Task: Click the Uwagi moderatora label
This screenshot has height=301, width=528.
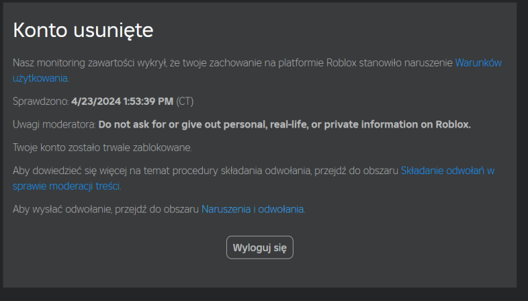Action: click(55, 125)
